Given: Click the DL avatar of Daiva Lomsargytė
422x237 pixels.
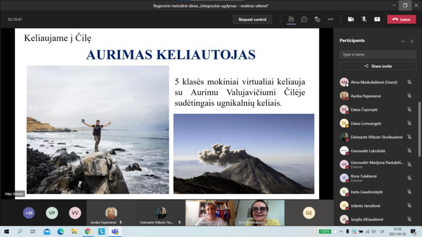Looking at the screenshot, I should 344,123.
